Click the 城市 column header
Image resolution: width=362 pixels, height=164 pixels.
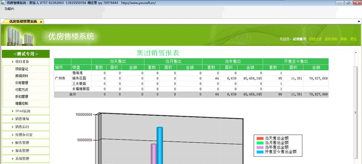[63, 68]
